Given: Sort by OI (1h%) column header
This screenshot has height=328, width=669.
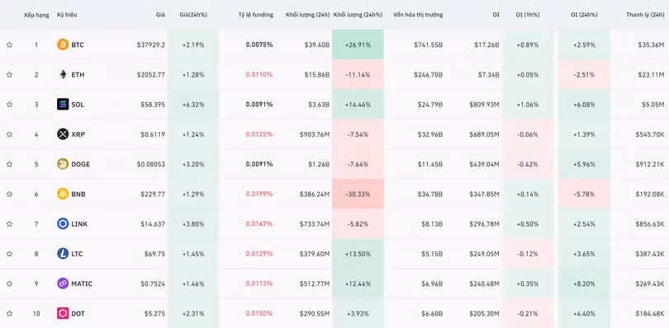Looking at the screenshot, I should [x=527, y=15].
